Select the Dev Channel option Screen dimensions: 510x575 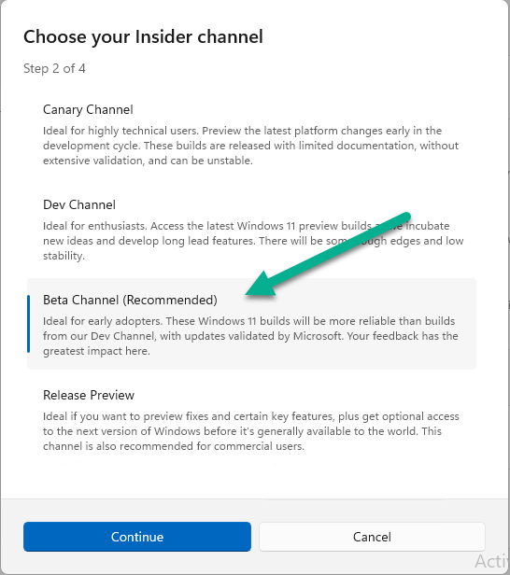point(251,230)
